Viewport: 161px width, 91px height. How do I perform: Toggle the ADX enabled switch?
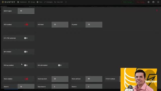tap(26, 25)
